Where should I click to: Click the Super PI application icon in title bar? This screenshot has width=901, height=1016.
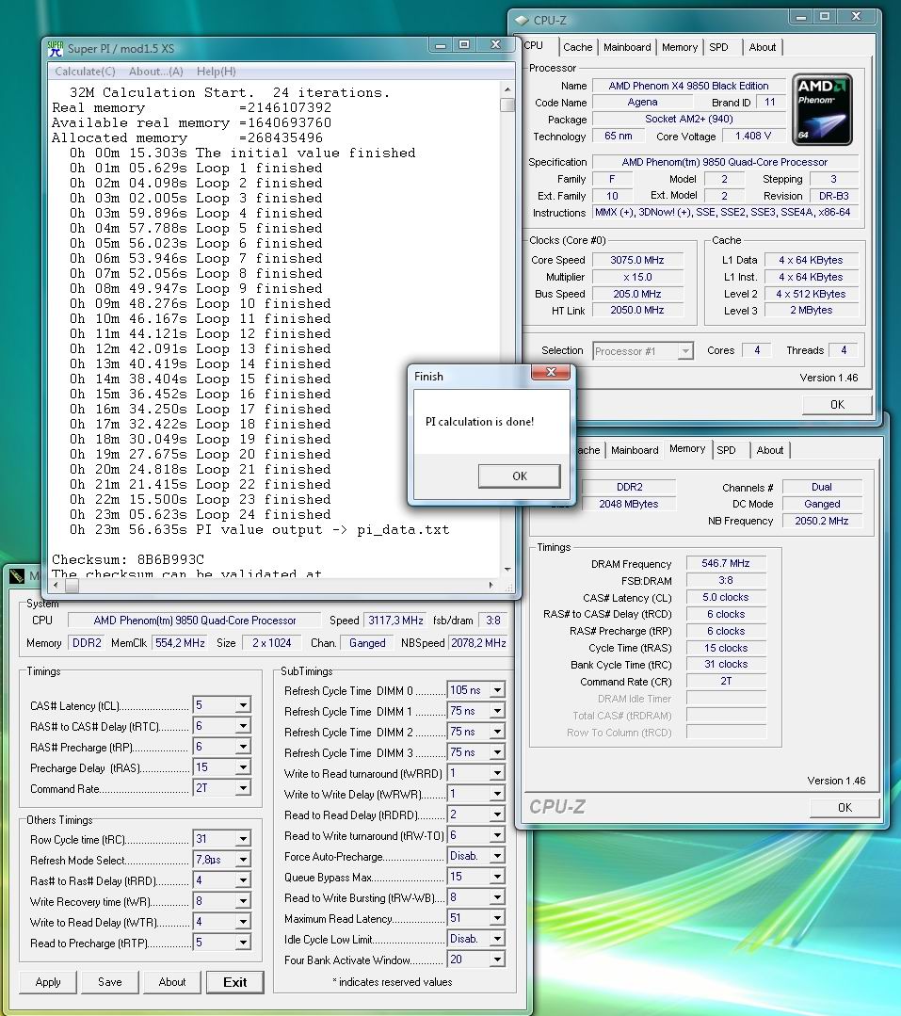point(56,48)
